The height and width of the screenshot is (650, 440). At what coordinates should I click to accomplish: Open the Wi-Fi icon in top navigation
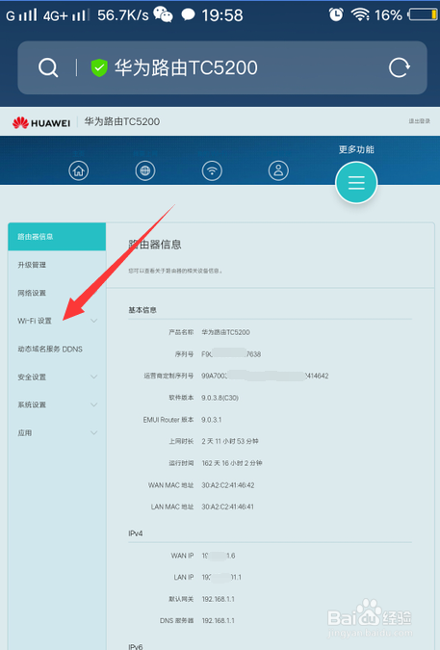212,170
